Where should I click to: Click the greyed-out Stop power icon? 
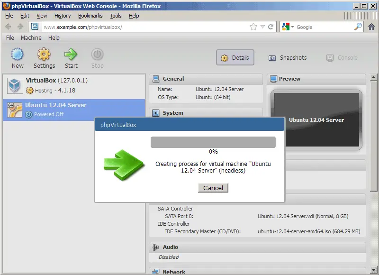coord(98,54)
